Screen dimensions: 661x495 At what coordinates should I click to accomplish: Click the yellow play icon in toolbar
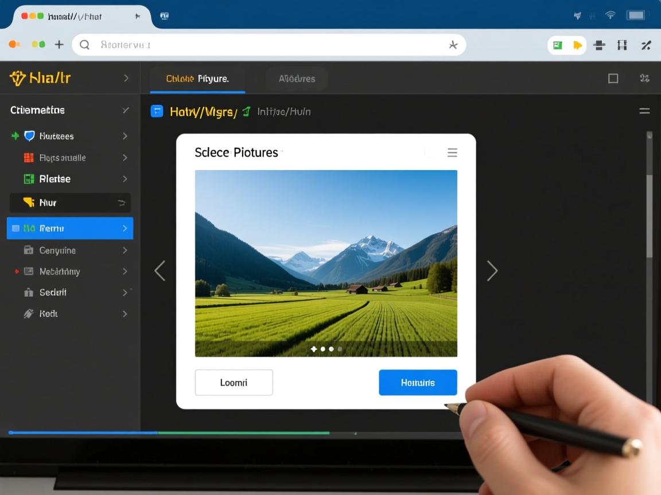tap(577, 45)
